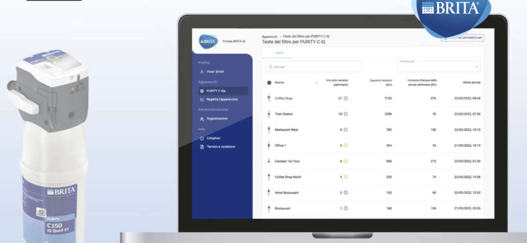Click the 22/05/2022, 10:20 last activity
This screenshot has width=527, height=243.
point(467,193)
